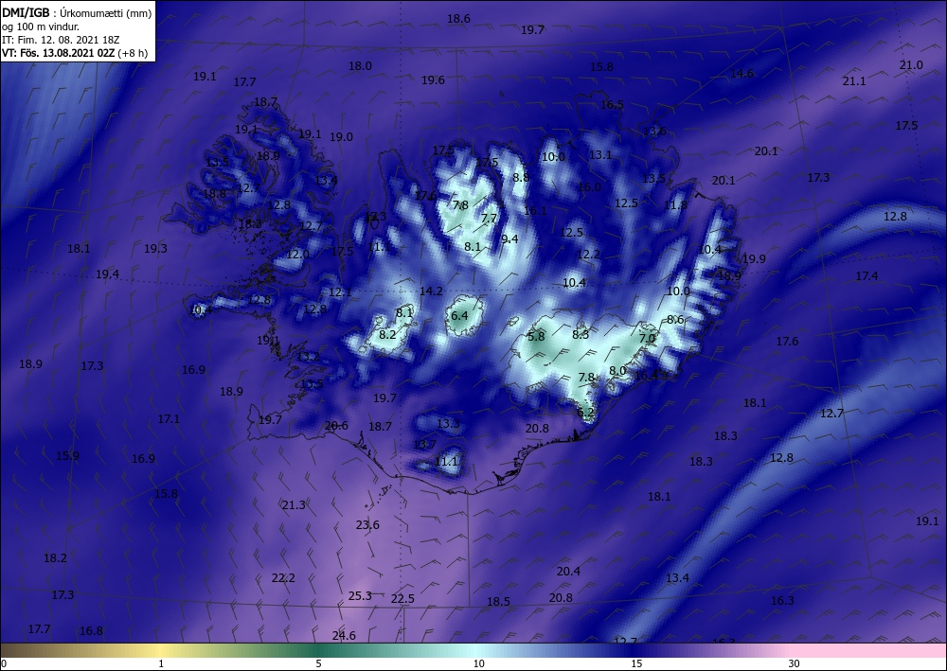This screenshot has width=947, height=671.
Task: Click the 19.4 value label
Action: (108, 274)
